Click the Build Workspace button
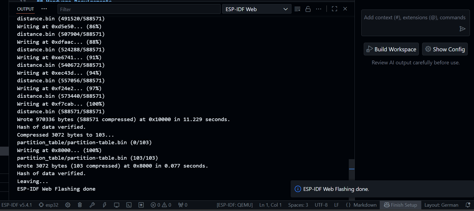 pos(391,49)
